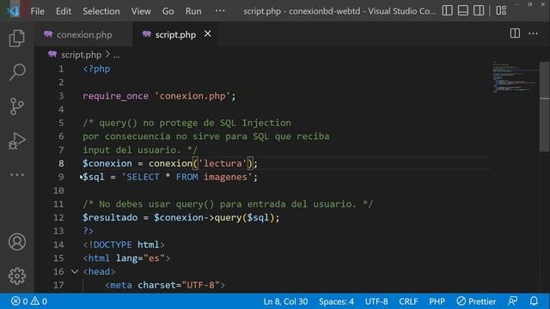Open the Search view in activity bar
This screenshot has height=309, width=550.
tap(17, 72)
